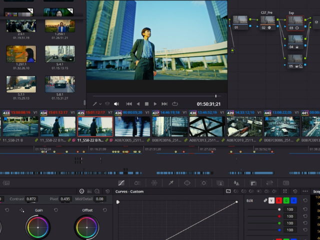Image resolution: width=320 pixels, height=240 pixels.
Task: Toggle loop playback
Action: pos(175,104)
